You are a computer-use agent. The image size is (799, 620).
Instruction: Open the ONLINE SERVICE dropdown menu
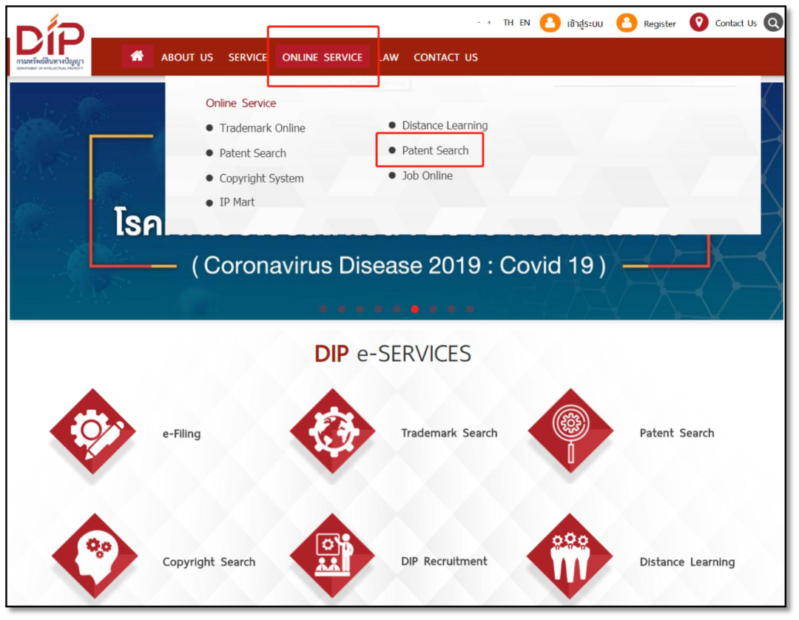point(323,57)
